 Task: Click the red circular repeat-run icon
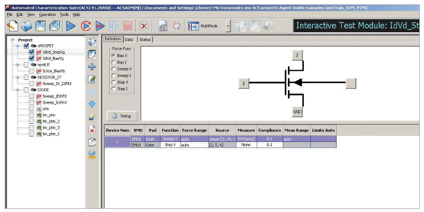(x=86, y=26)
